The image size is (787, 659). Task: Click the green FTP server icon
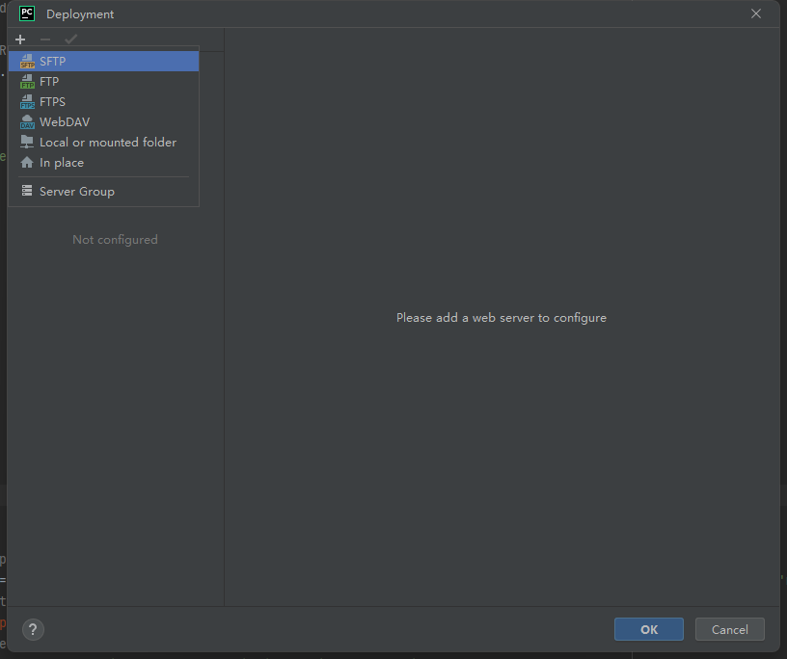pyautogui.click(x=27, y=81)
